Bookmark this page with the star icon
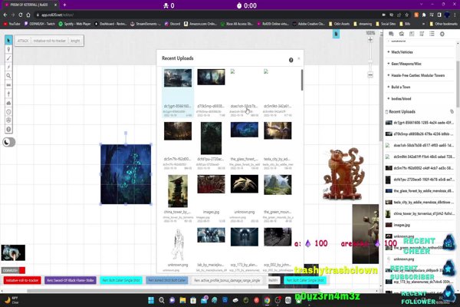The height and width of the screenshot is (307, 460). (406, 15)
